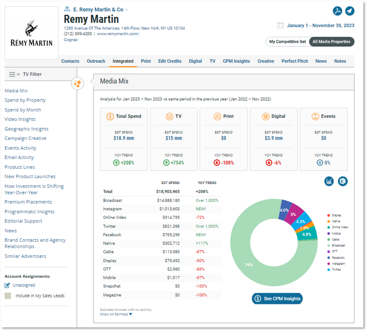Click the chart view icon
Screen dimensions: 367x331
coord(329,181)
